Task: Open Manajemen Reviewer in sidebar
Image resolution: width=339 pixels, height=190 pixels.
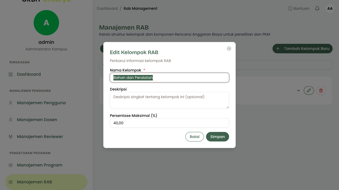Action: [46, 137]
